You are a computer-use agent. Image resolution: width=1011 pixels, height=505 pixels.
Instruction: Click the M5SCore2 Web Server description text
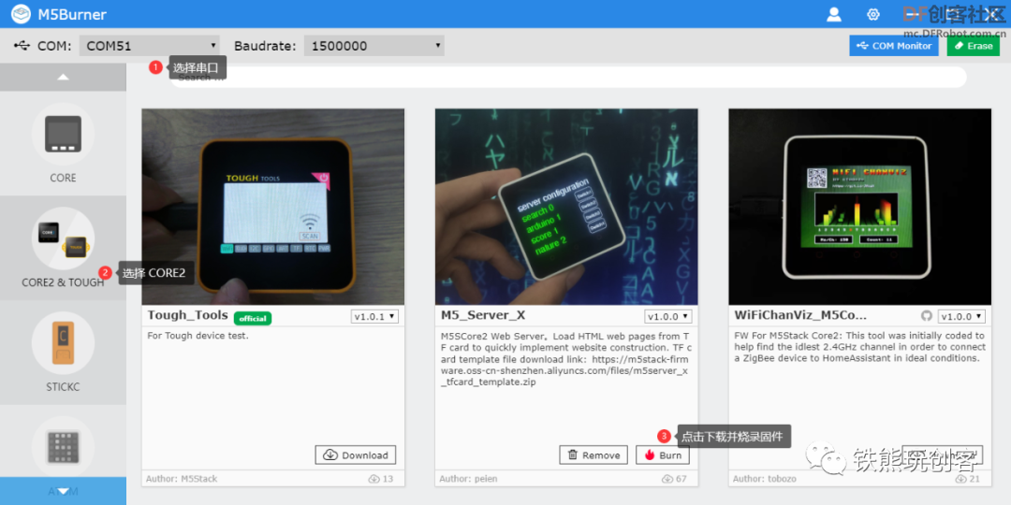(565, 359)
